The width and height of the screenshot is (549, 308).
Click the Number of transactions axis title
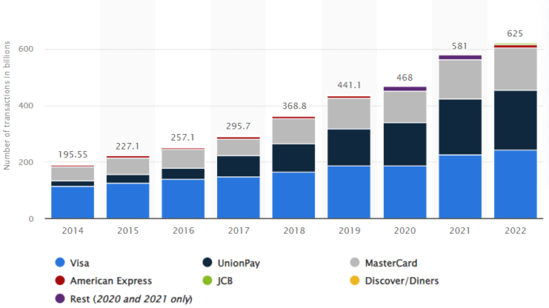pyautogui.click(x=7, y=106)
